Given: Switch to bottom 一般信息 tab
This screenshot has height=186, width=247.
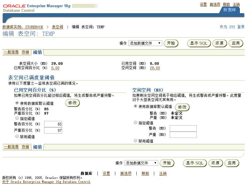Looking at the screenshot, I should point(11,147).
